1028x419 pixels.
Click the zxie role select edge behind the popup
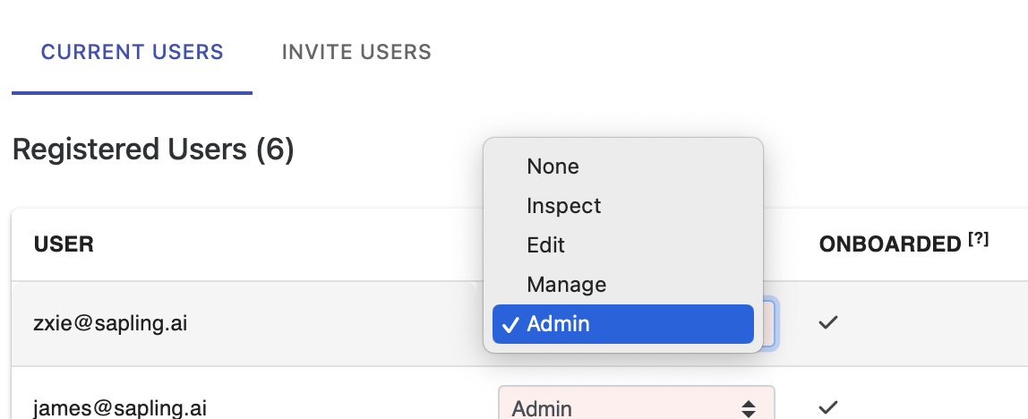click(x=770, y=324)
